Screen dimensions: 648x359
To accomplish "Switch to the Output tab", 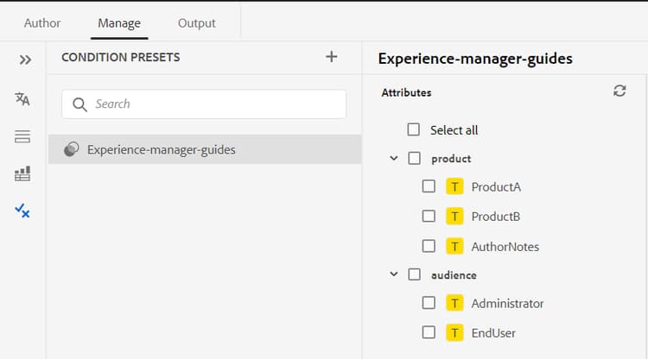I will pos(197,23).
